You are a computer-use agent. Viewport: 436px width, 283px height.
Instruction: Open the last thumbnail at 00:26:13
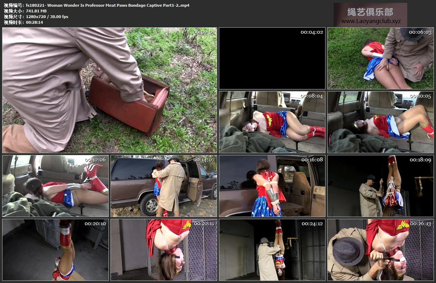380,250
